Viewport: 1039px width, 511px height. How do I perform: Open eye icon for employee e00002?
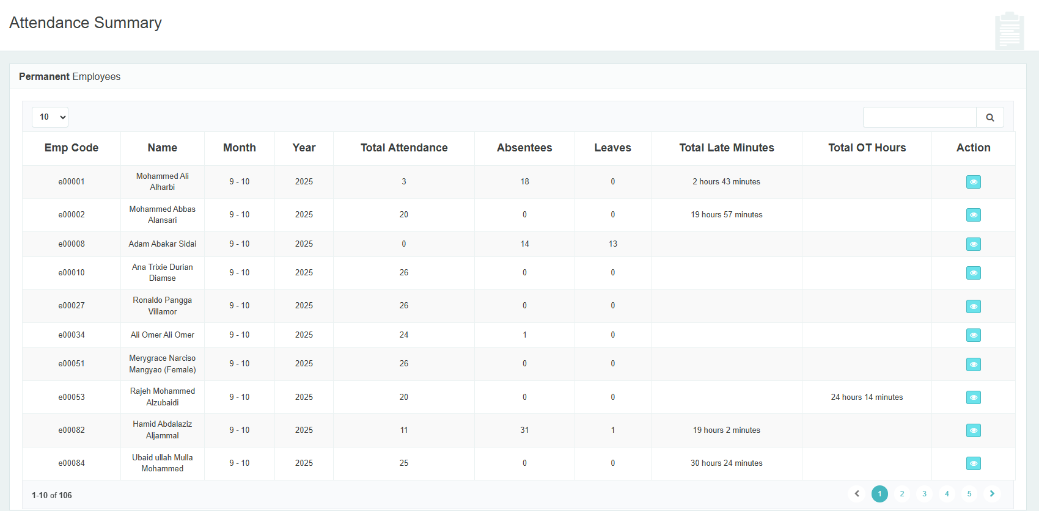pos(973,215)
